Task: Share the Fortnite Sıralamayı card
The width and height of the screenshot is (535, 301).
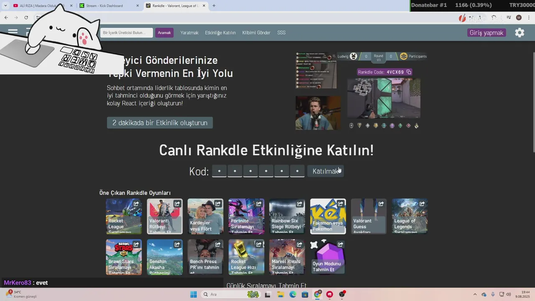Action: [259, 204]
